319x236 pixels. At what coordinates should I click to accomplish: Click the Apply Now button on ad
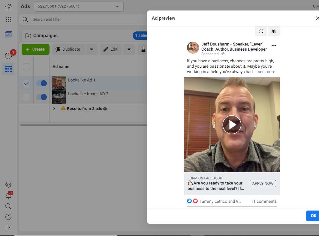coord(263,184)
